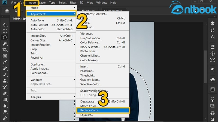
Task: Open the Window menu
Action: 102,3
